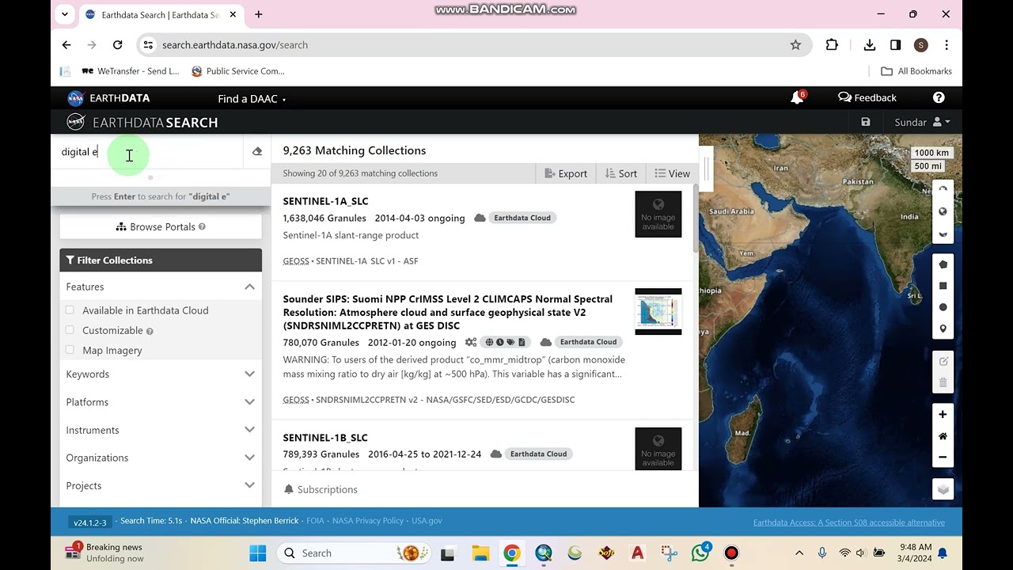This screenshot has height=570, width=1013.
Task: Open the All Bookmarks folder
Action: [x=916, y=71]
